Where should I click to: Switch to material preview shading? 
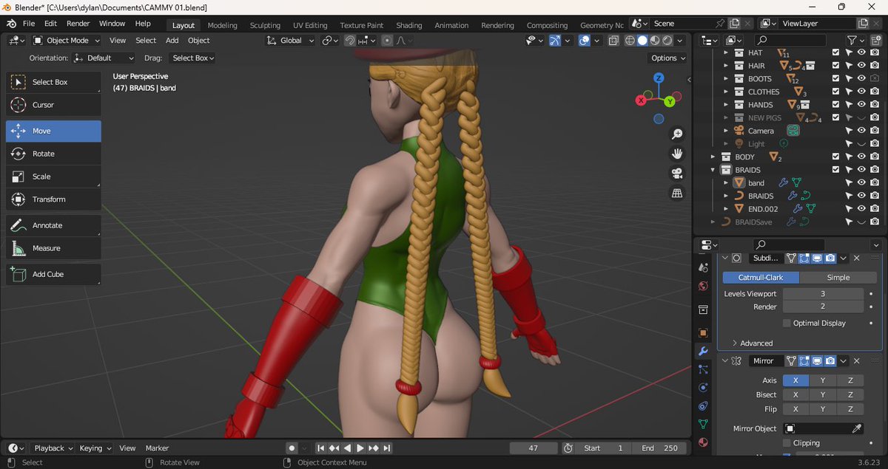point(655,41)
